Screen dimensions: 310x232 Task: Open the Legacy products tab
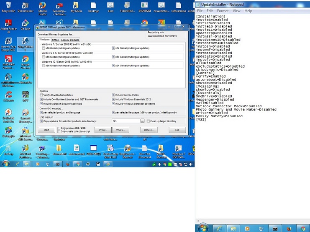coord(71,40)
